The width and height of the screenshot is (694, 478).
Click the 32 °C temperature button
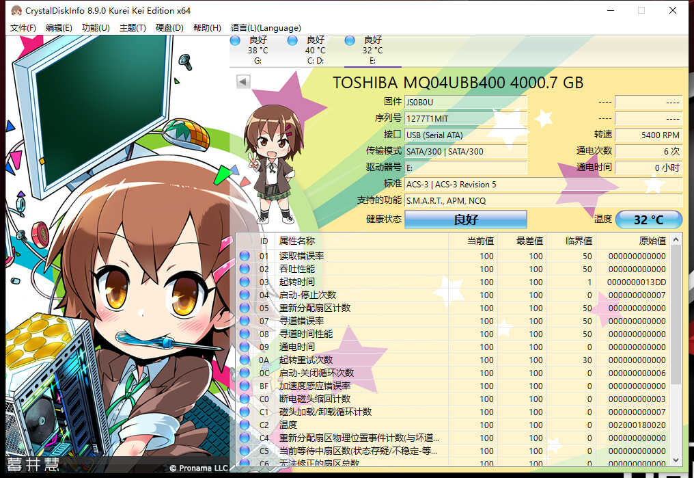pos(648,220)
